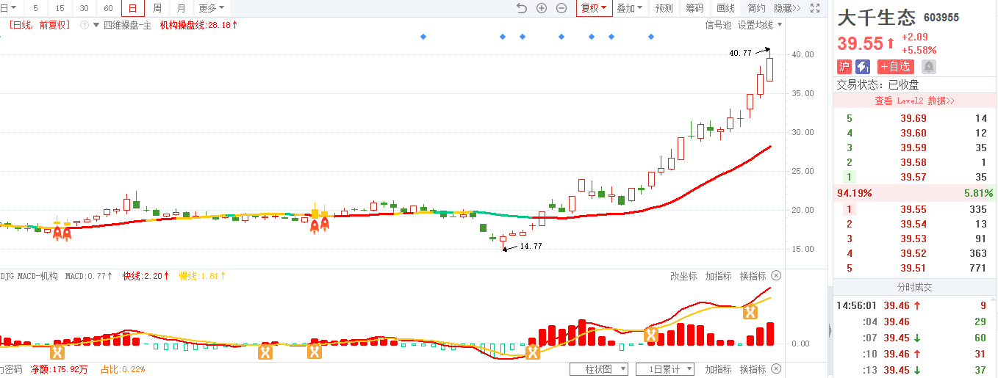Click the lightning bolt Level2 badge icon
This screenshot has width=998, height=378.
click(x=864, y=67)
